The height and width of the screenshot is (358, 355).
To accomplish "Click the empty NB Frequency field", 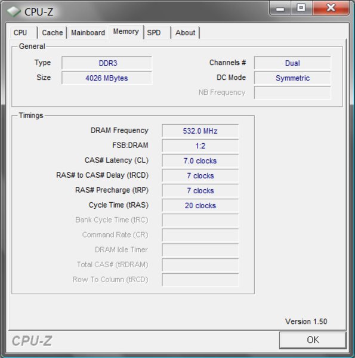I will 292,92.
